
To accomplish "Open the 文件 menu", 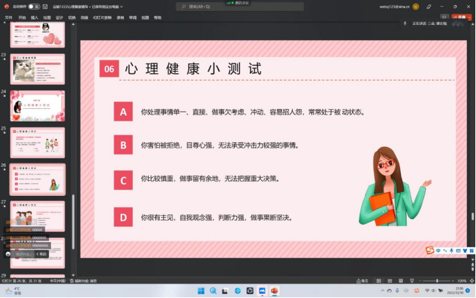I will 8,17.
